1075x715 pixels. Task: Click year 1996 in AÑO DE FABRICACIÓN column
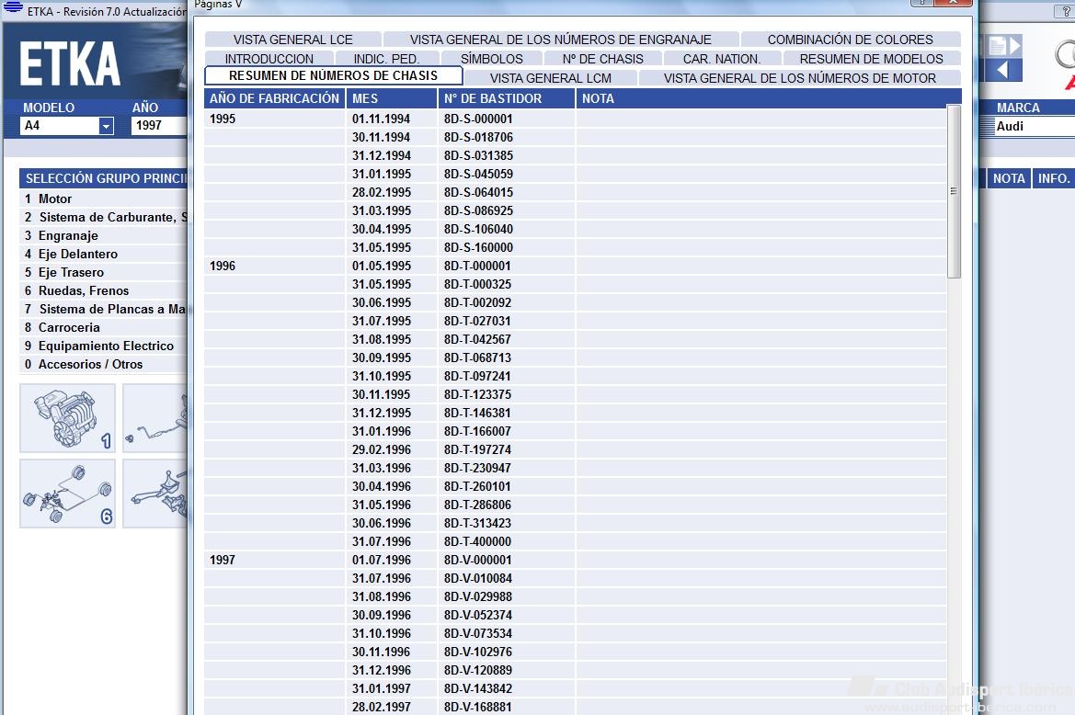click(x=223, y=267)
